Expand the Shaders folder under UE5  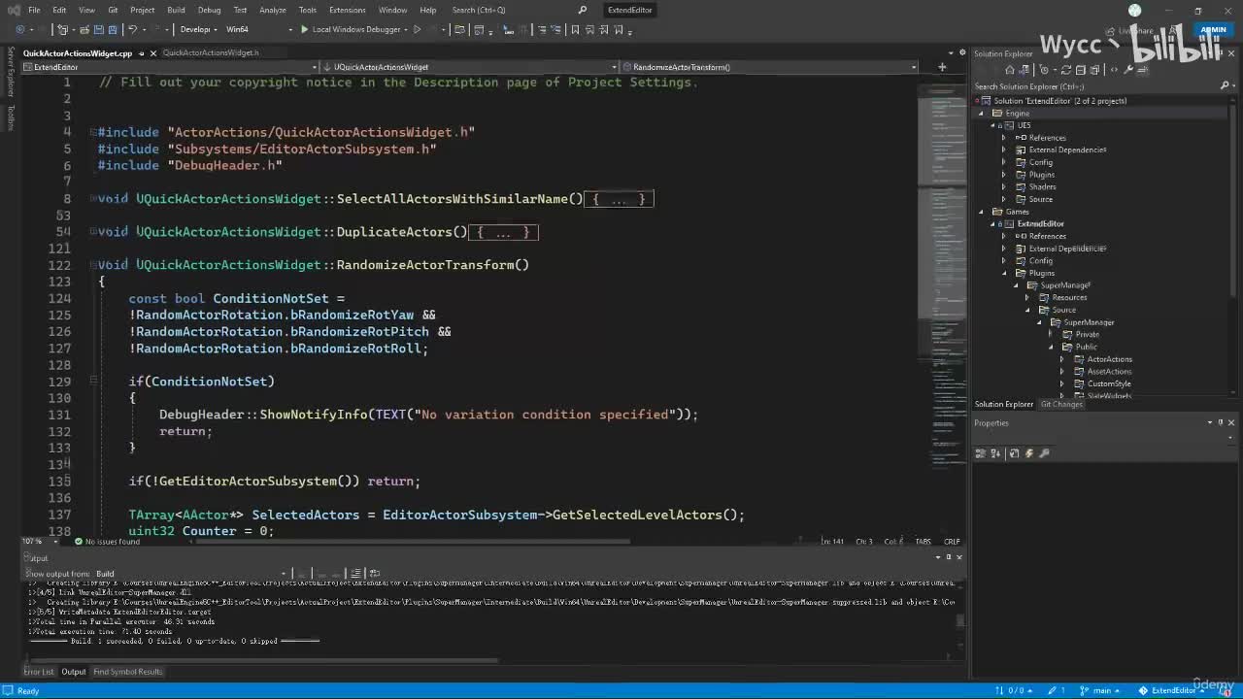(1004, 186)
